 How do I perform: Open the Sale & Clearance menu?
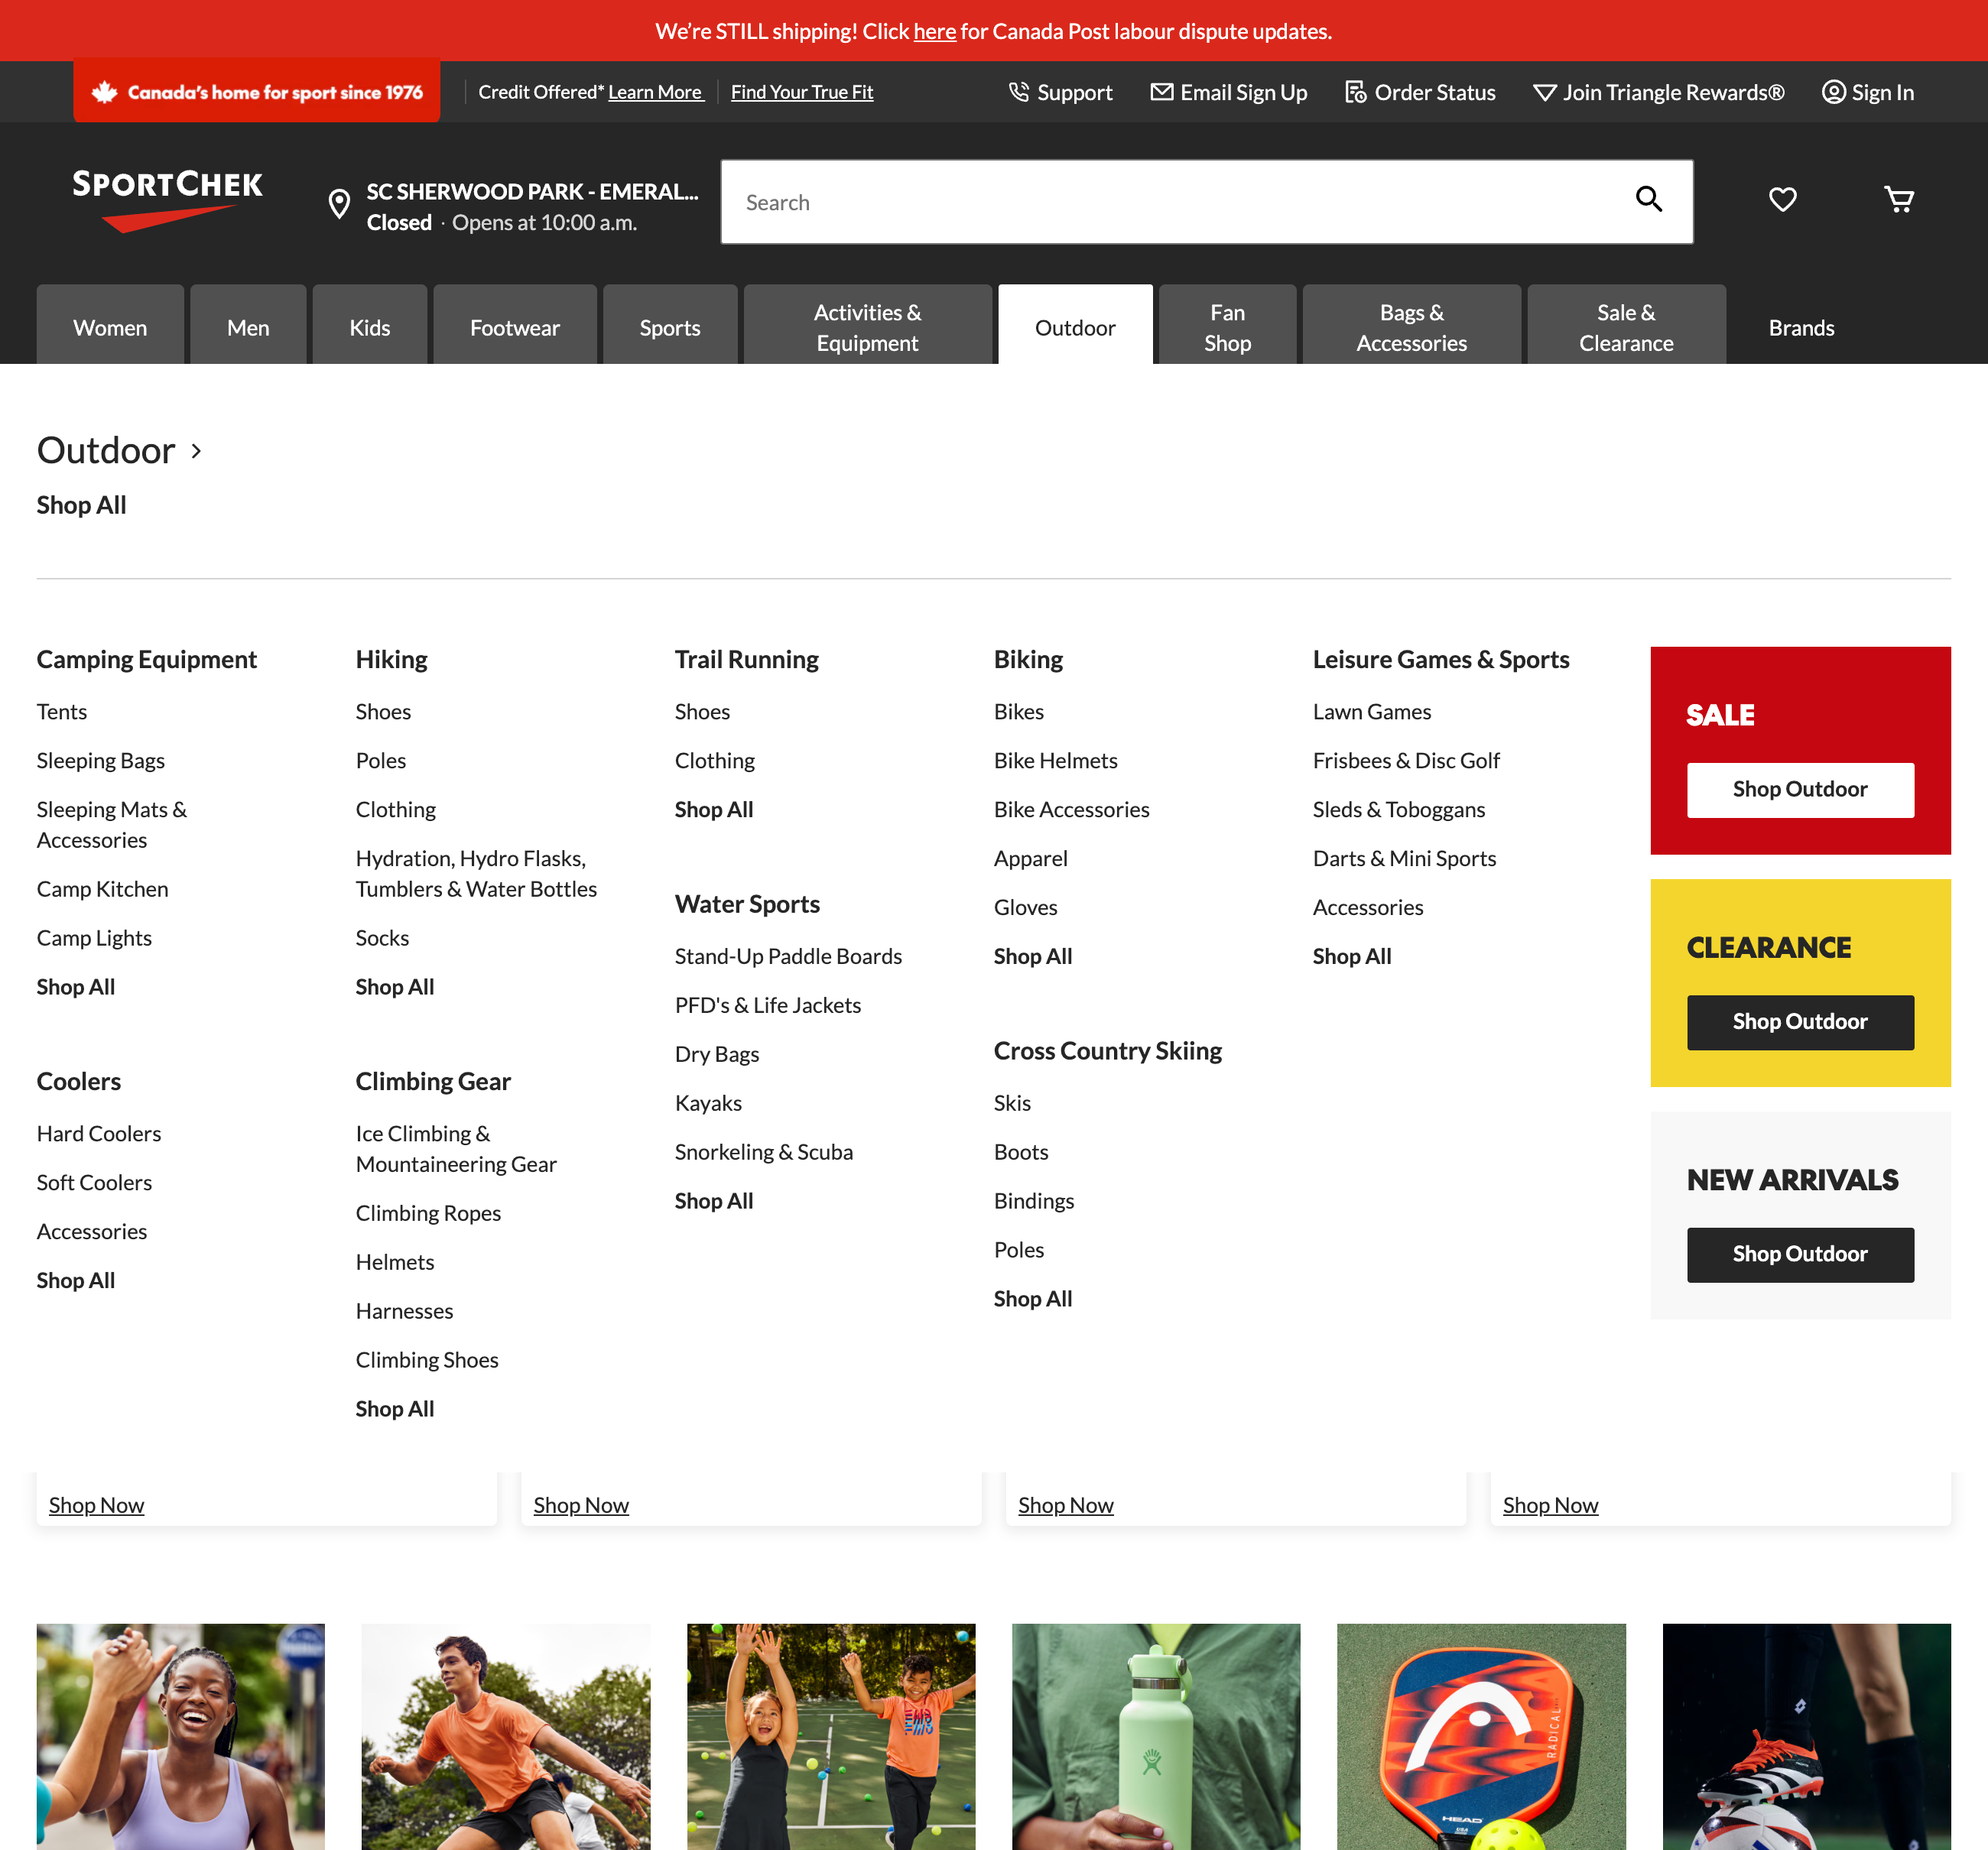1625,326
